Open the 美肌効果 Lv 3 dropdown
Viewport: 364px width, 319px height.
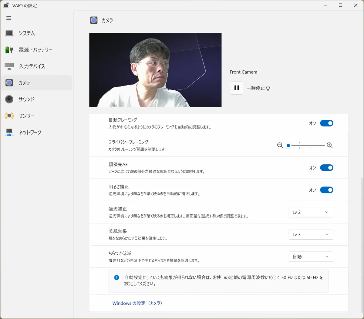tap(311, 234)
